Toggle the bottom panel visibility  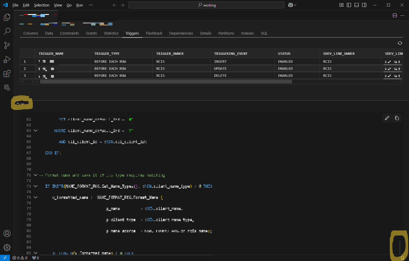tap(356, 5)
